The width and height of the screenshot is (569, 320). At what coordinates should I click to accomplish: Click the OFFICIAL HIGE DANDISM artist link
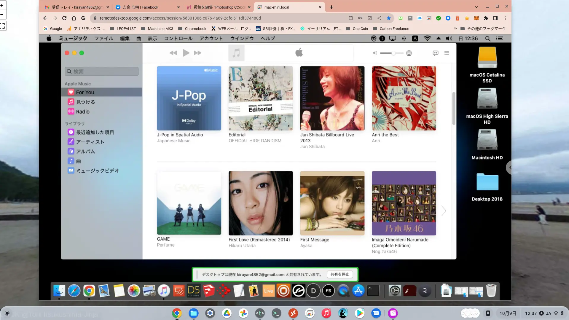coord(255,141)
